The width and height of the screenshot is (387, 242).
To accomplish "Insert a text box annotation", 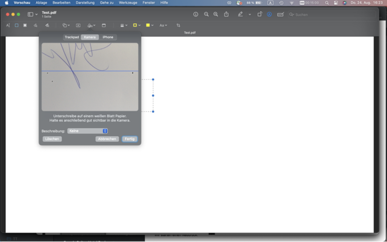I will pyautogui.click(x=78, y=25).
